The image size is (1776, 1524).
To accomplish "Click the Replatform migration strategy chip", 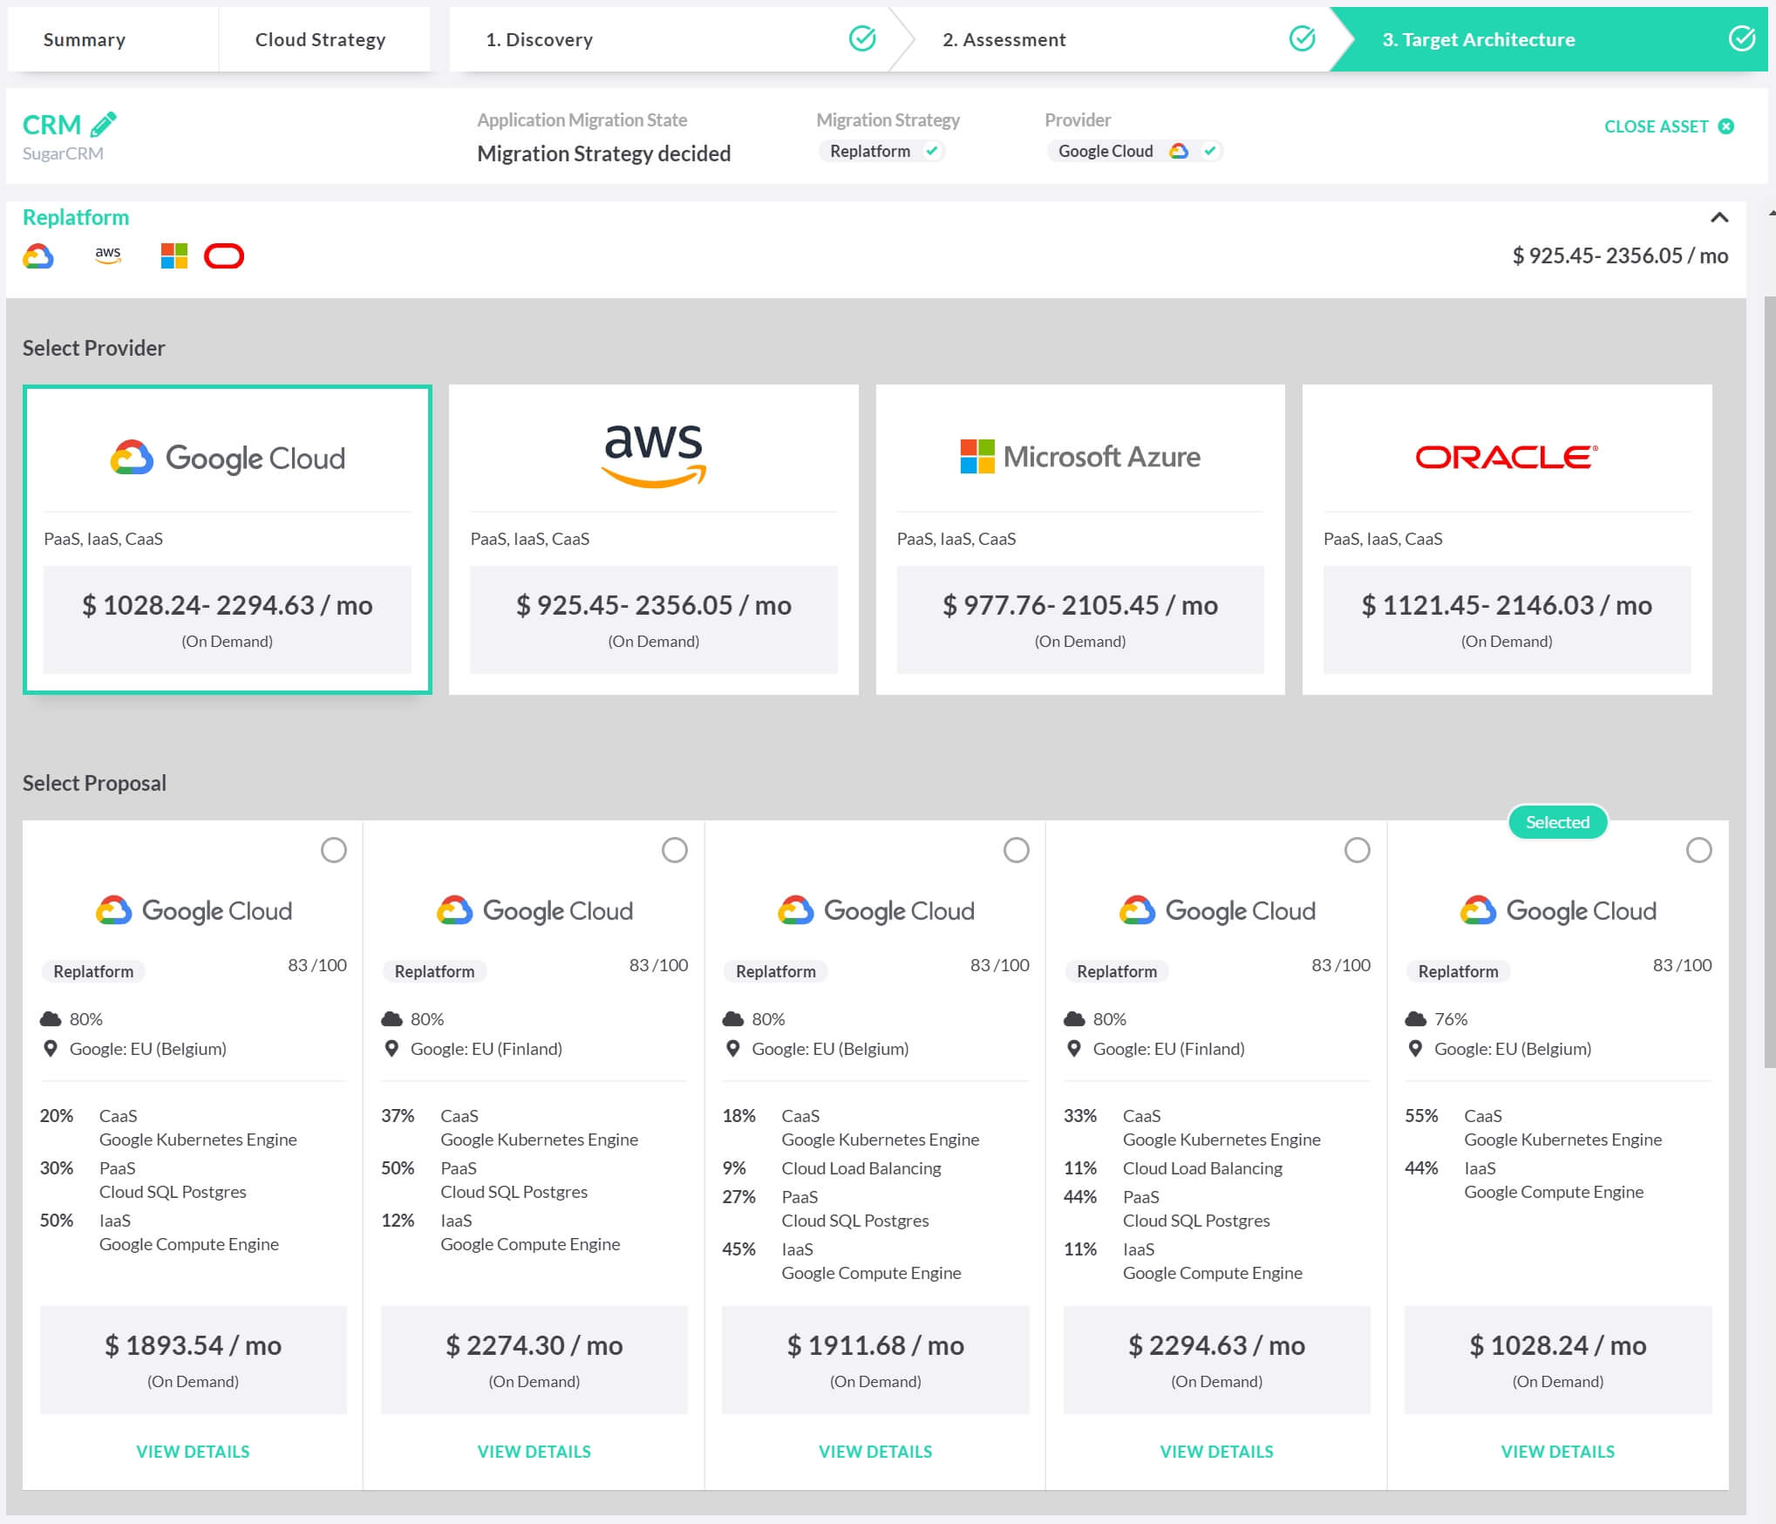I will pyautogui.click(x=881, y=151).
